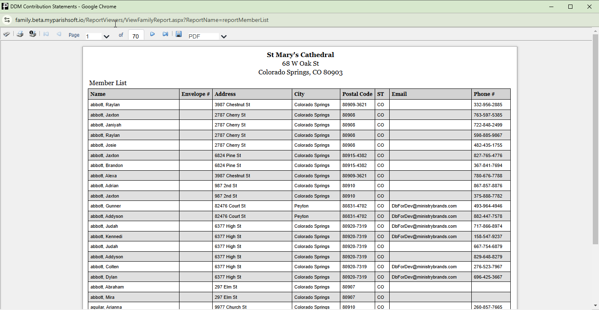This screenshot has width=599, height=310.
Task: Click postal code 80915-4382 in Brandon's row
Action: coord(354,166)
